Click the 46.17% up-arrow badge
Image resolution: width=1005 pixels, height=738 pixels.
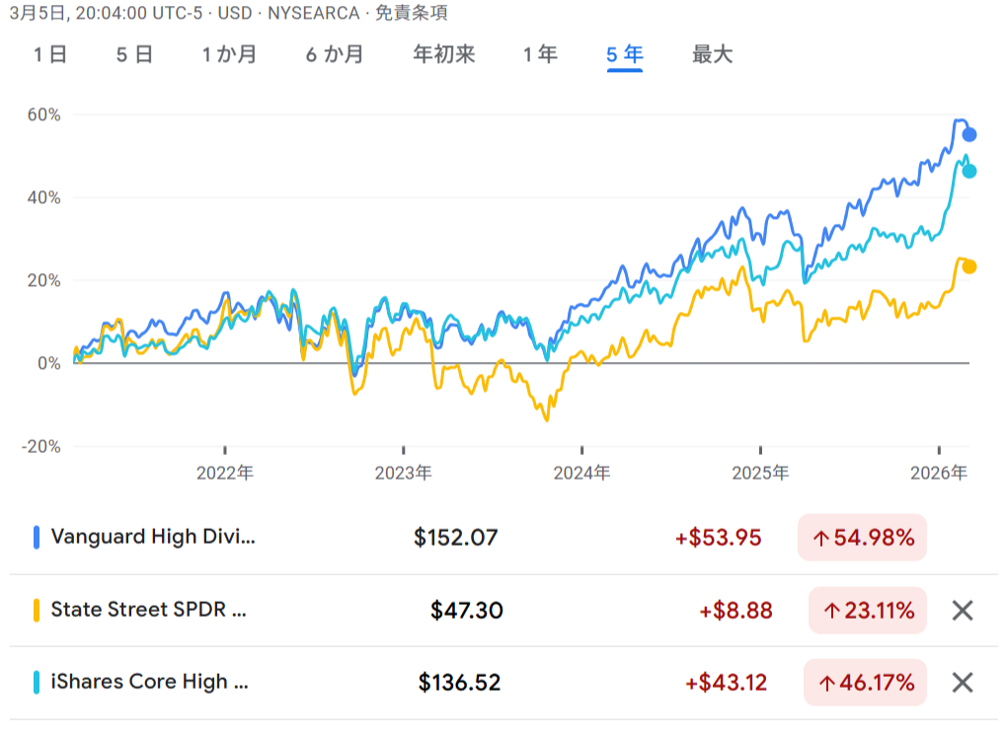(865, 682)
